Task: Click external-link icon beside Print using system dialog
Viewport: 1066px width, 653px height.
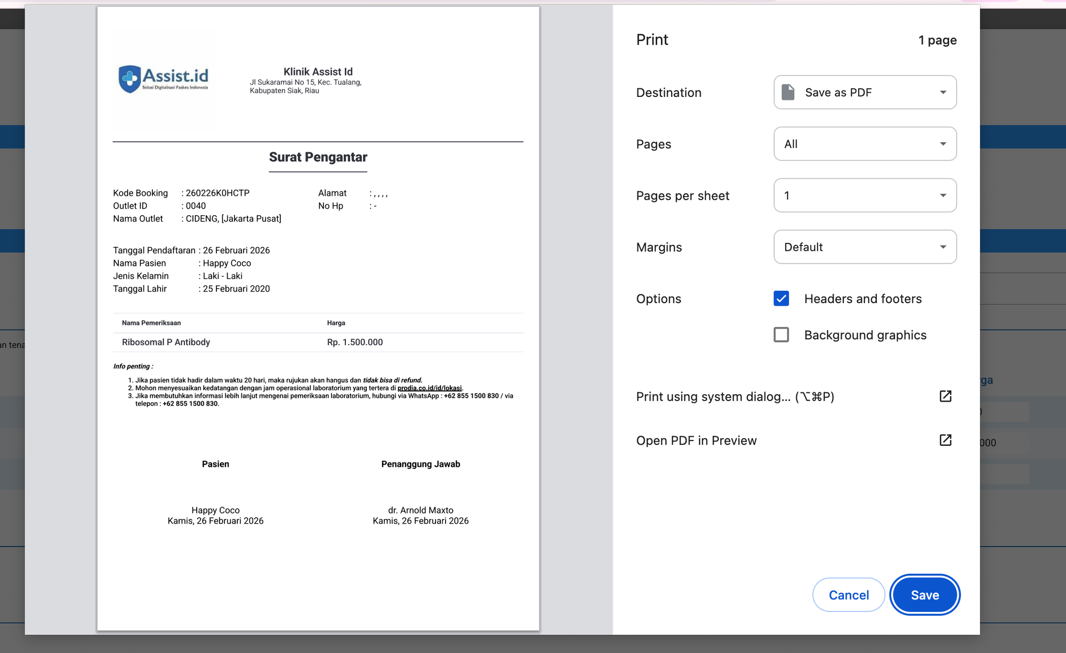Action: [x=945, y=396]
